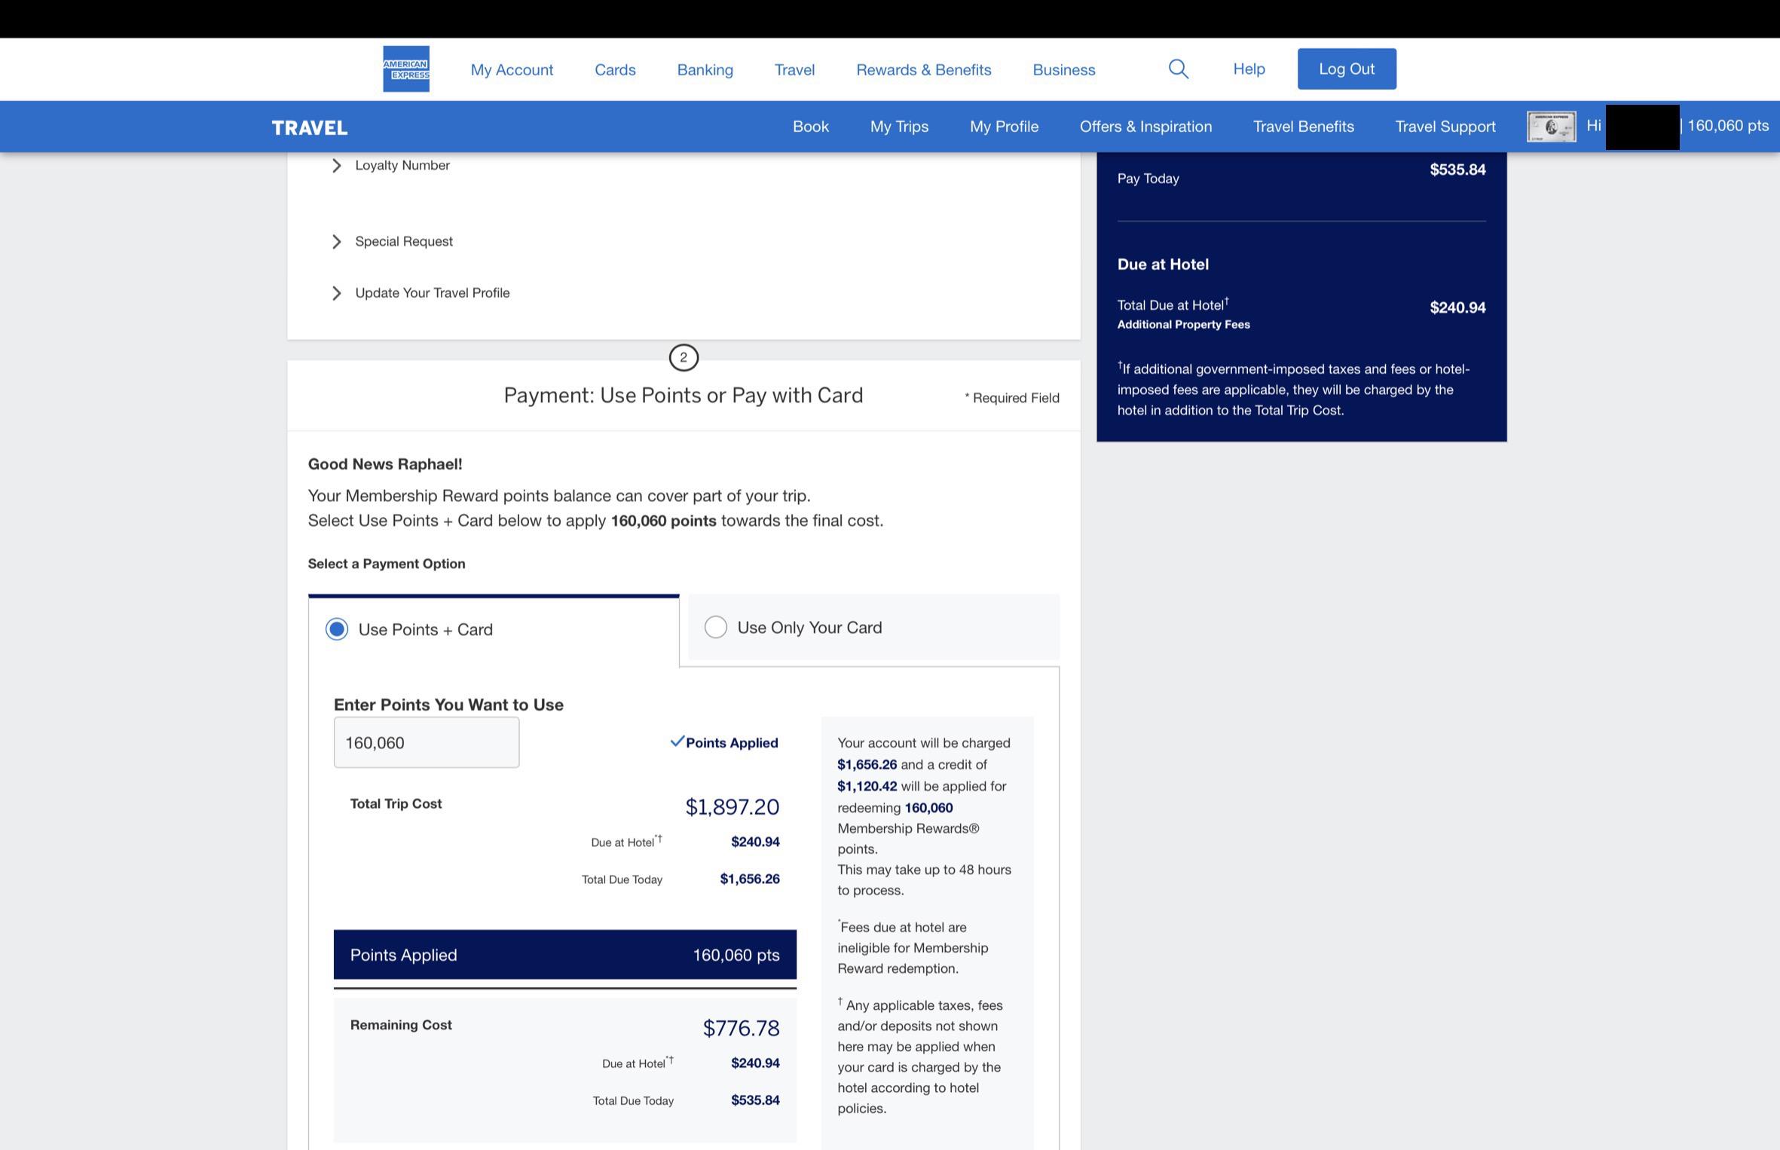Open Offers & Inspiration section
The height and width of the screenshot is (1150, 1780).
click(x=1145, y=127)
